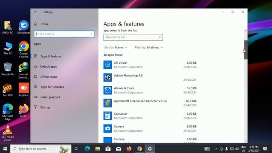Click Alarms & Clock name text
This screenshot has height=153, width=272.
124,88
